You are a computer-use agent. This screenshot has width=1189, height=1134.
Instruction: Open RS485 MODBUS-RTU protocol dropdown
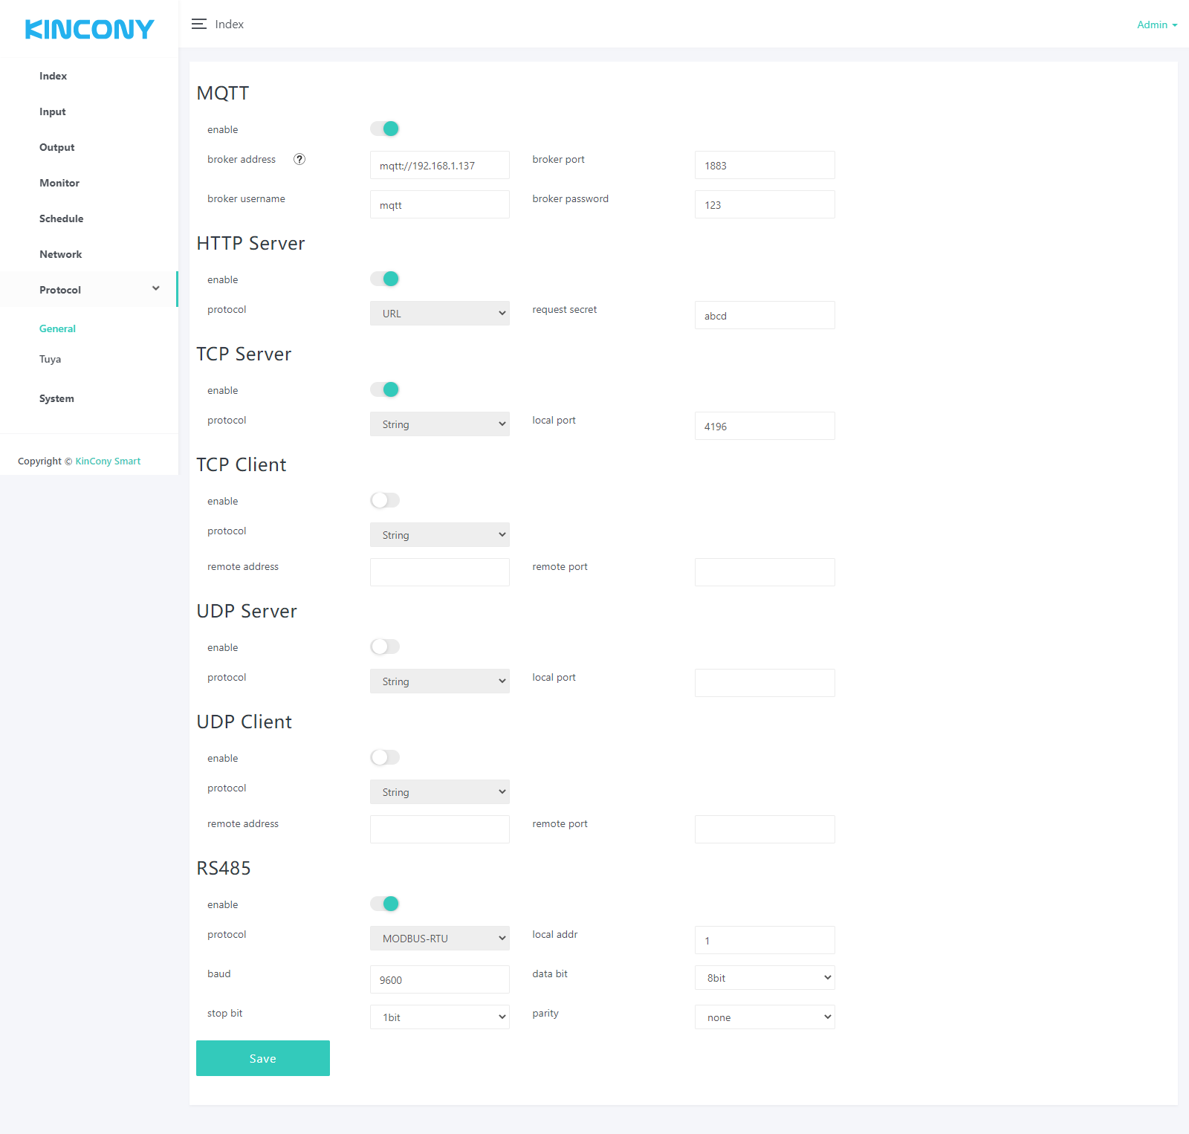(440, 939)
